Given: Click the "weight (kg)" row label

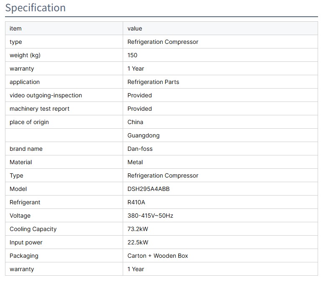Looking at the screenshot, I should (25, 55).
